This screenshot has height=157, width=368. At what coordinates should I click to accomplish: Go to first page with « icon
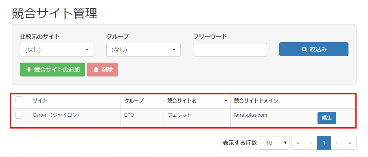pos(298,143)
